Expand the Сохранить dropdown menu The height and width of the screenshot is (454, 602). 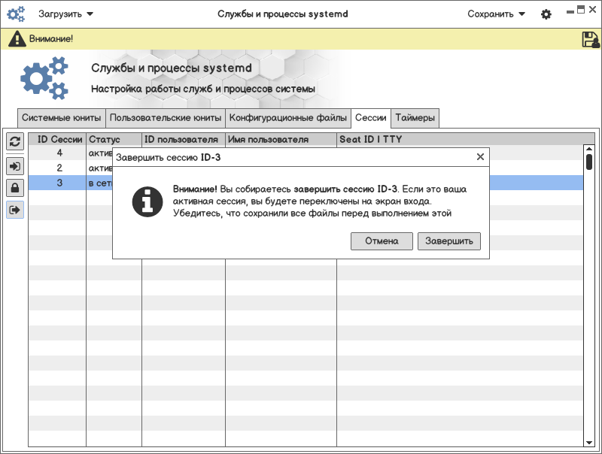tap(496, 14)
